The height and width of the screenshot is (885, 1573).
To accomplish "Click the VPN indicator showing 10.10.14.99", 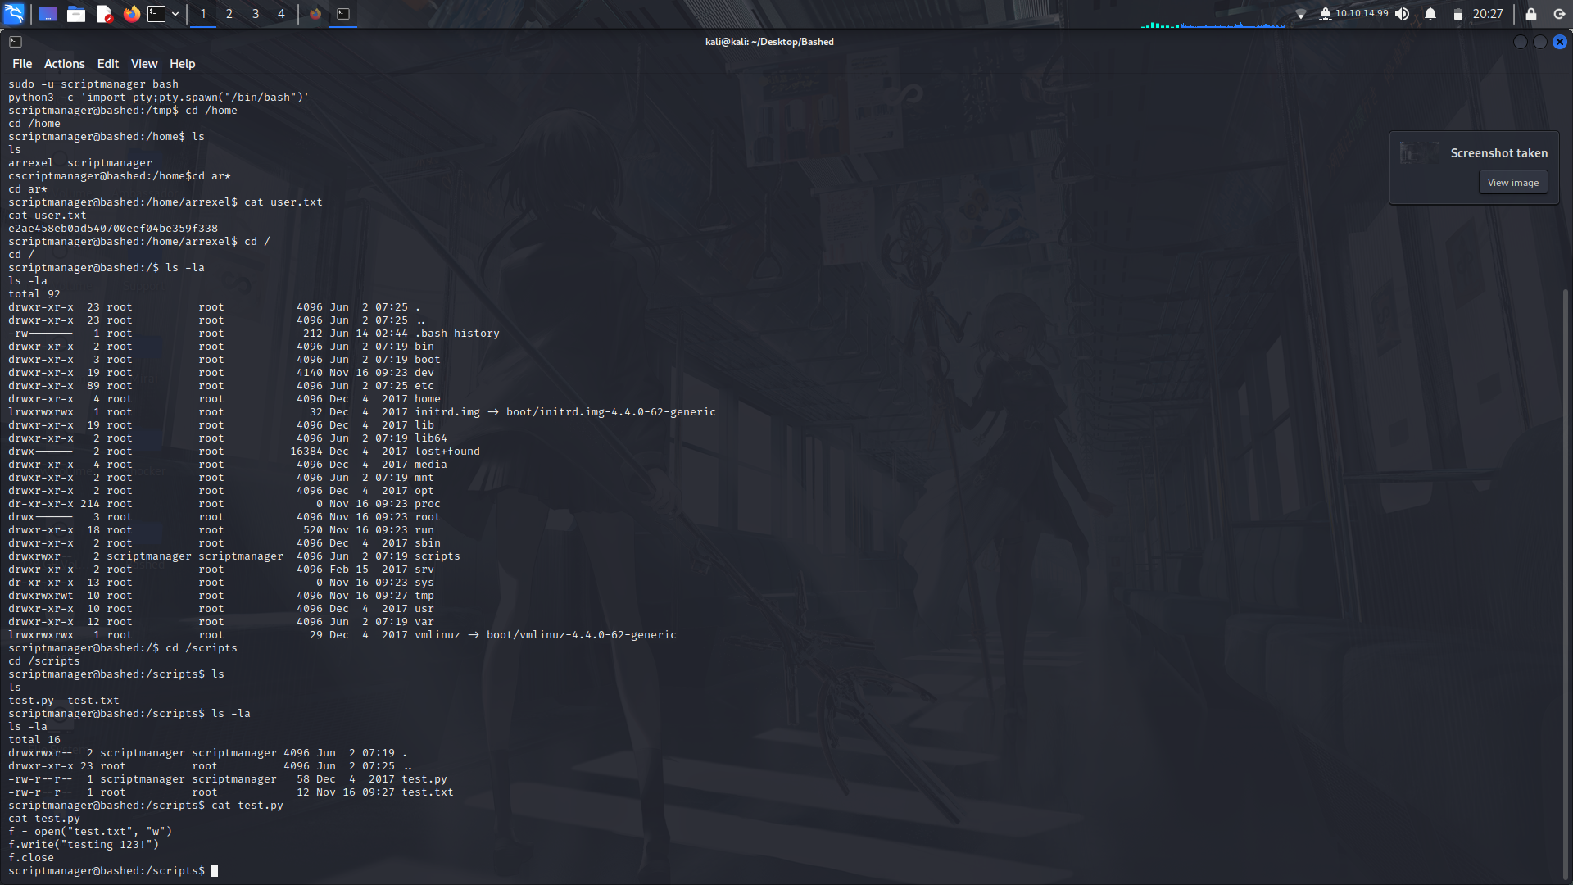I will click(x=1356, y=13).
